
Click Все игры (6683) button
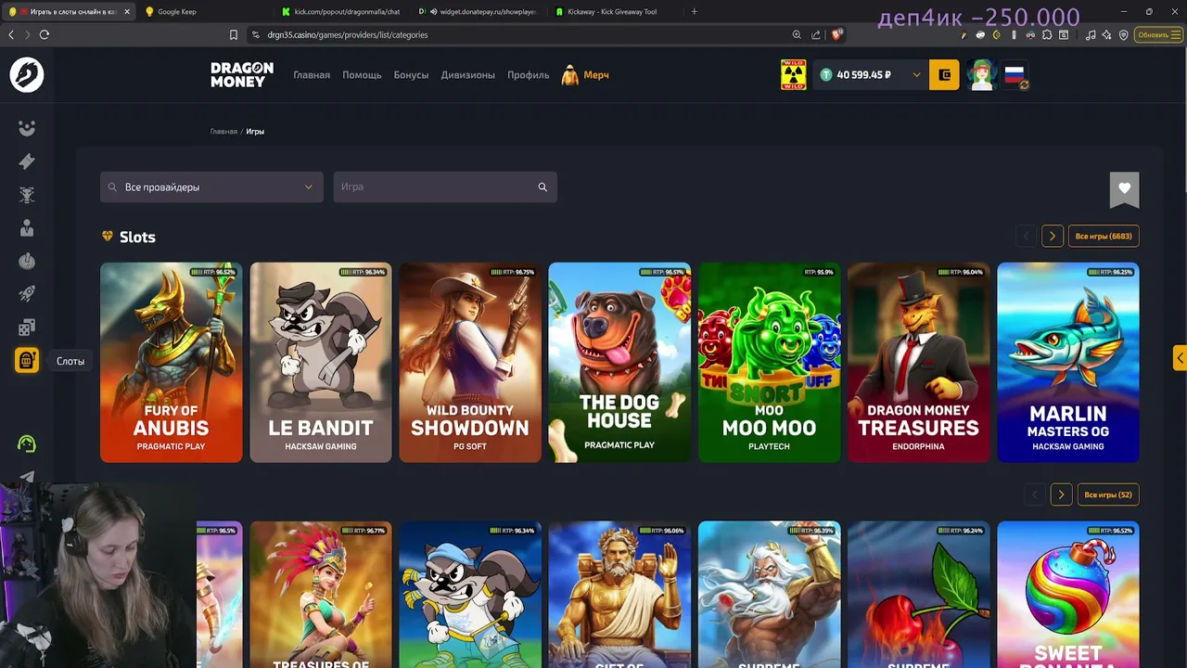click(1104, 237)
